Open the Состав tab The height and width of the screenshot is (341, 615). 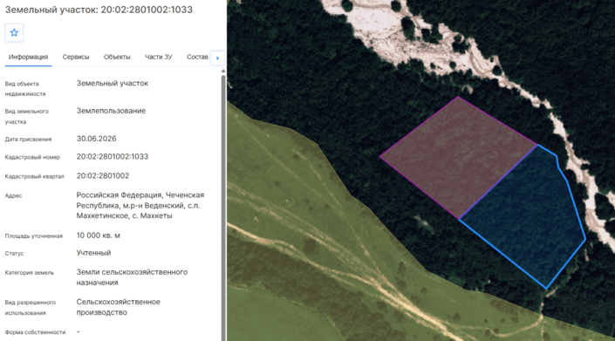coord(197,58)
